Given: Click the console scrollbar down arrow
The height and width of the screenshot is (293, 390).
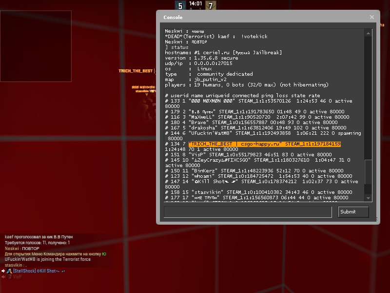Looking at the screenshot, I should tap(369, 198).
